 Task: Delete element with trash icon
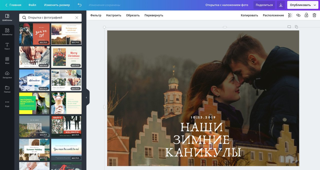point(314,15)
